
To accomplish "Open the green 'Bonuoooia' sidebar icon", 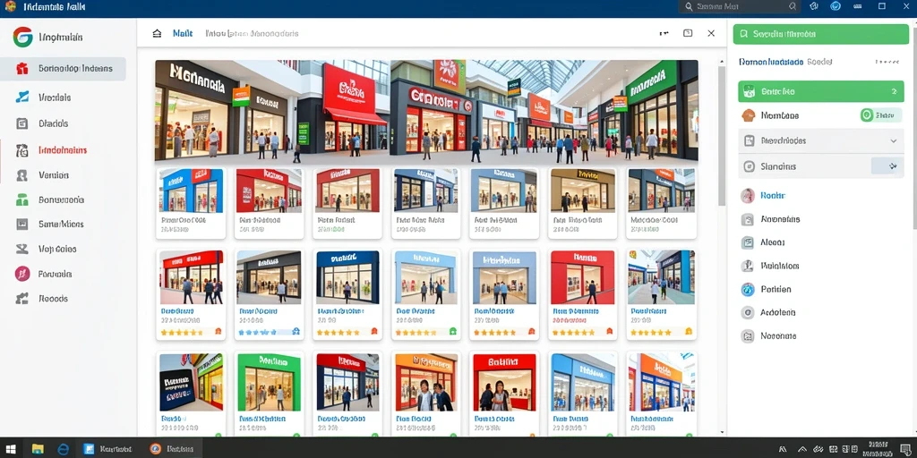I will pyautogui.click(x=22, y=199).
